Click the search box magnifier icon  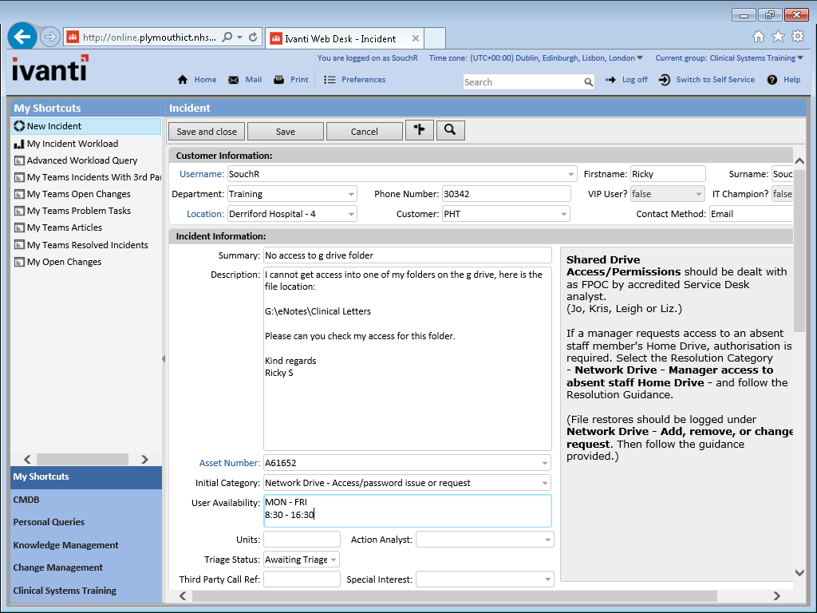tap(588, 82)
